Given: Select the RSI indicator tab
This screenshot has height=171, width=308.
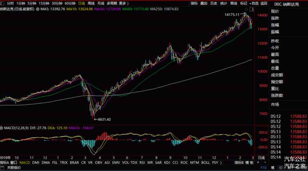Looking at the screenshot, I should [x=142, y=162].
